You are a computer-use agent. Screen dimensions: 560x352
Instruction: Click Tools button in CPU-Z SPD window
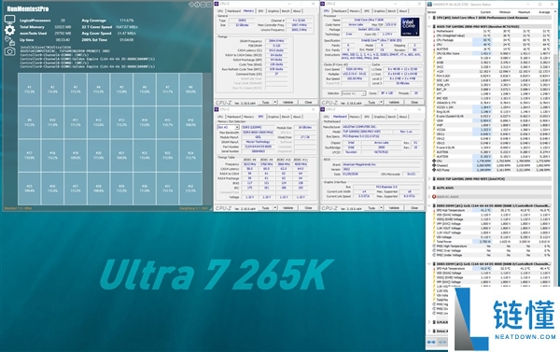pos(265,207)
